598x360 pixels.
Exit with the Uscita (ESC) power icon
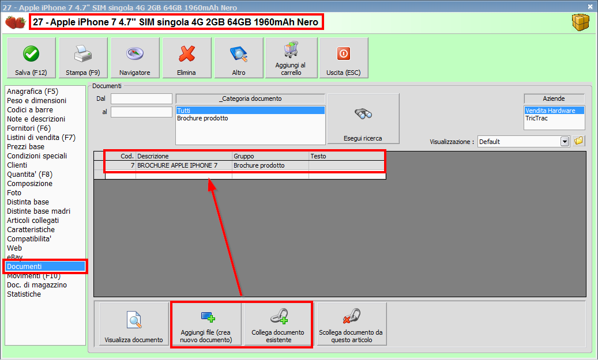click(x=344, y=58)
